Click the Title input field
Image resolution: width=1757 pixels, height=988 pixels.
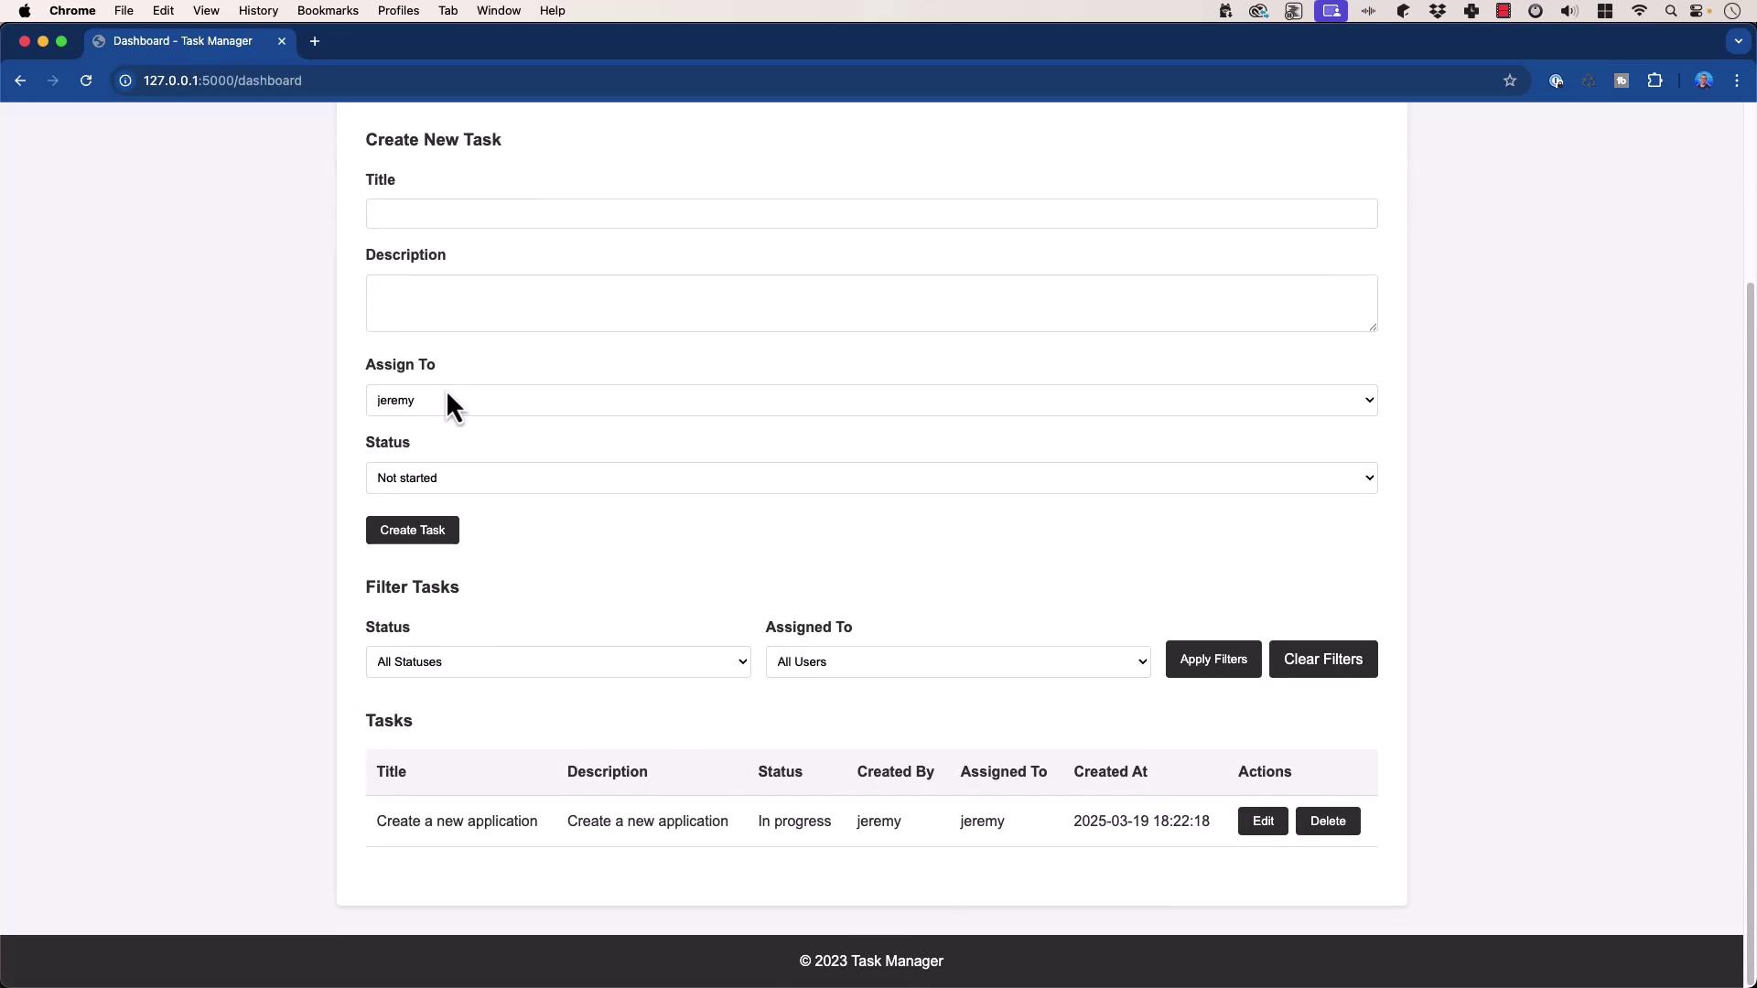coord(870,214)
